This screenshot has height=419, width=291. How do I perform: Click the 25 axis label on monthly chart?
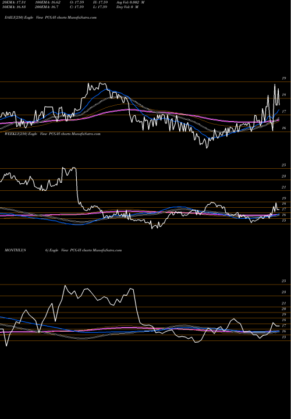pyautogui.click(x=284, y=281)
